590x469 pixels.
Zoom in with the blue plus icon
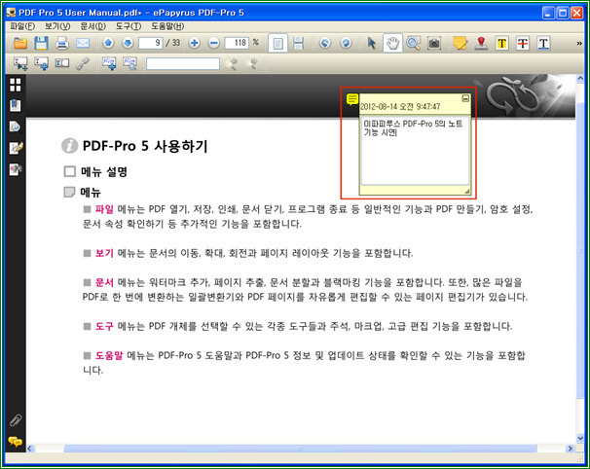pos(194,43)
